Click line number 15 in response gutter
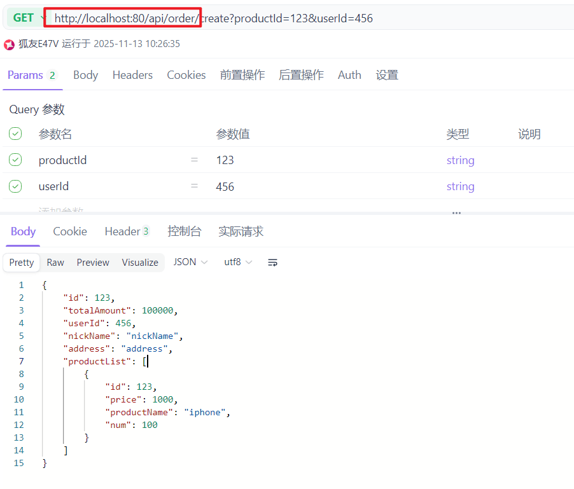 [x=18, y=463]
